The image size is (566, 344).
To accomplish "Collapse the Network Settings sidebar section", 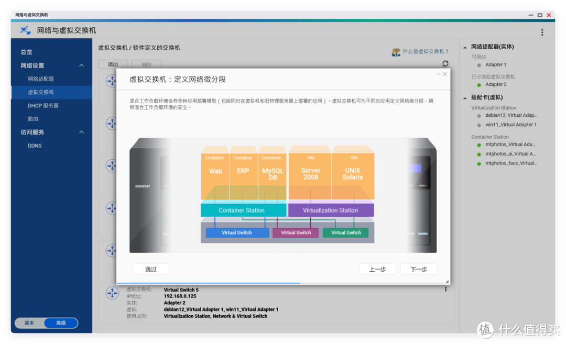I will (x=81, y=65).
